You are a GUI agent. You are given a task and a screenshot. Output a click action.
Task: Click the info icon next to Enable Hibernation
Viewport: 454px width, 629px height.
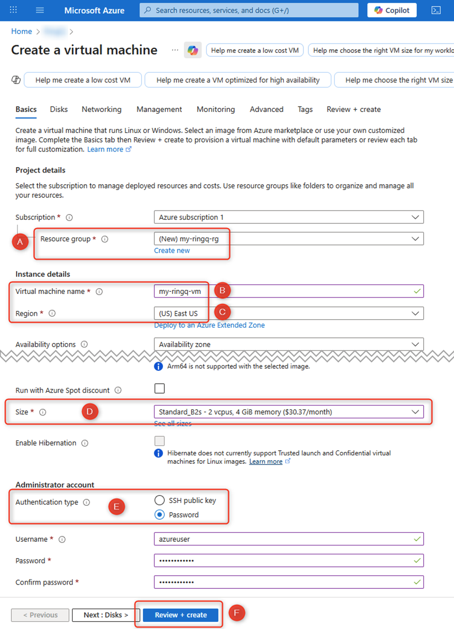85,443
